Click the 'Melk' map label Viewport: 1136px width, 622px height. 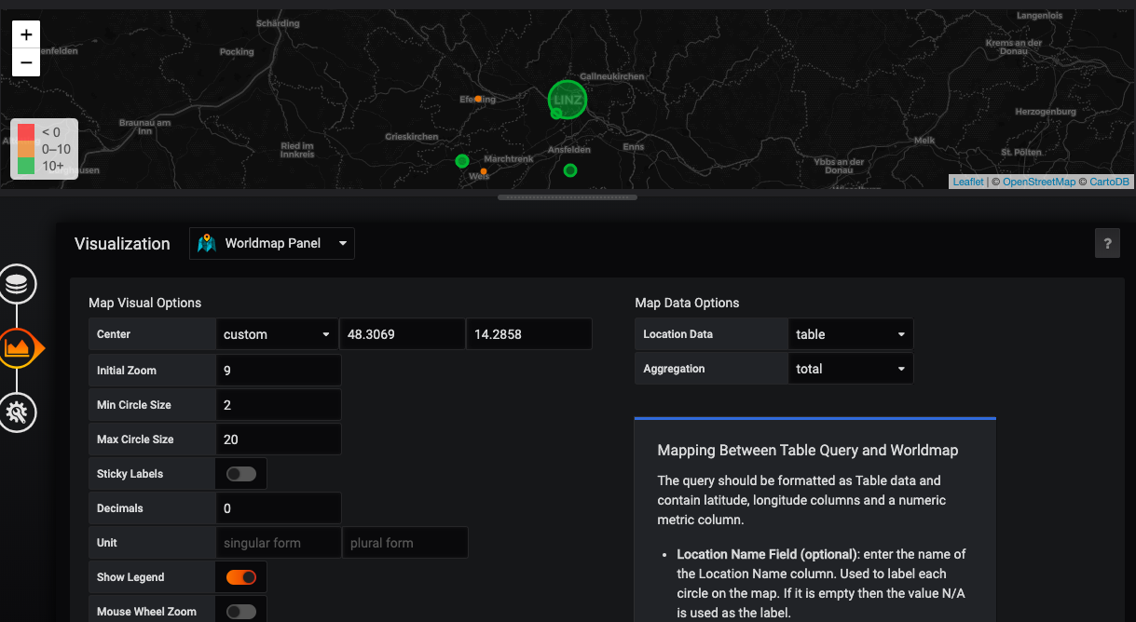(924, 141)
